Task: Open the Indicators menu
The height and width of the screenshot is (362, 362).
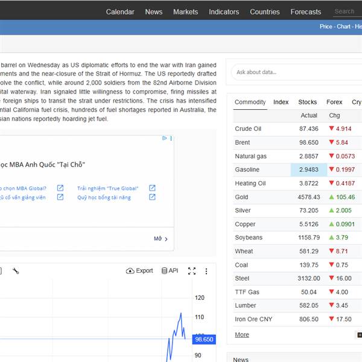Action: [224, 12]
